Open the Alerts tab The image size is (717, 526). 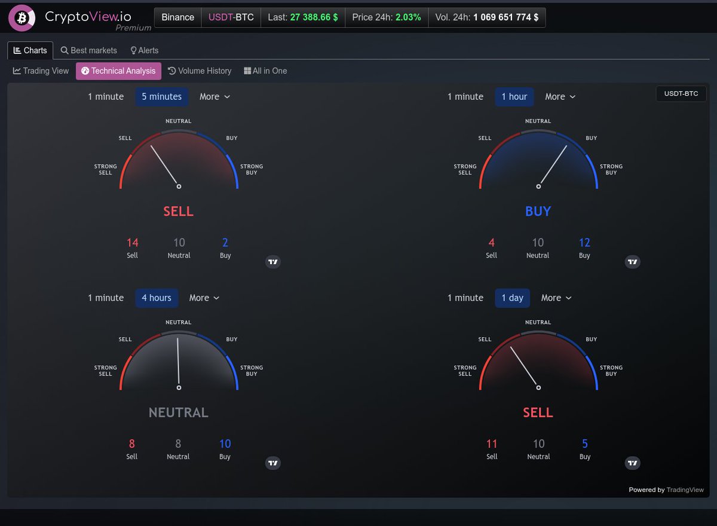coord(145,50)
